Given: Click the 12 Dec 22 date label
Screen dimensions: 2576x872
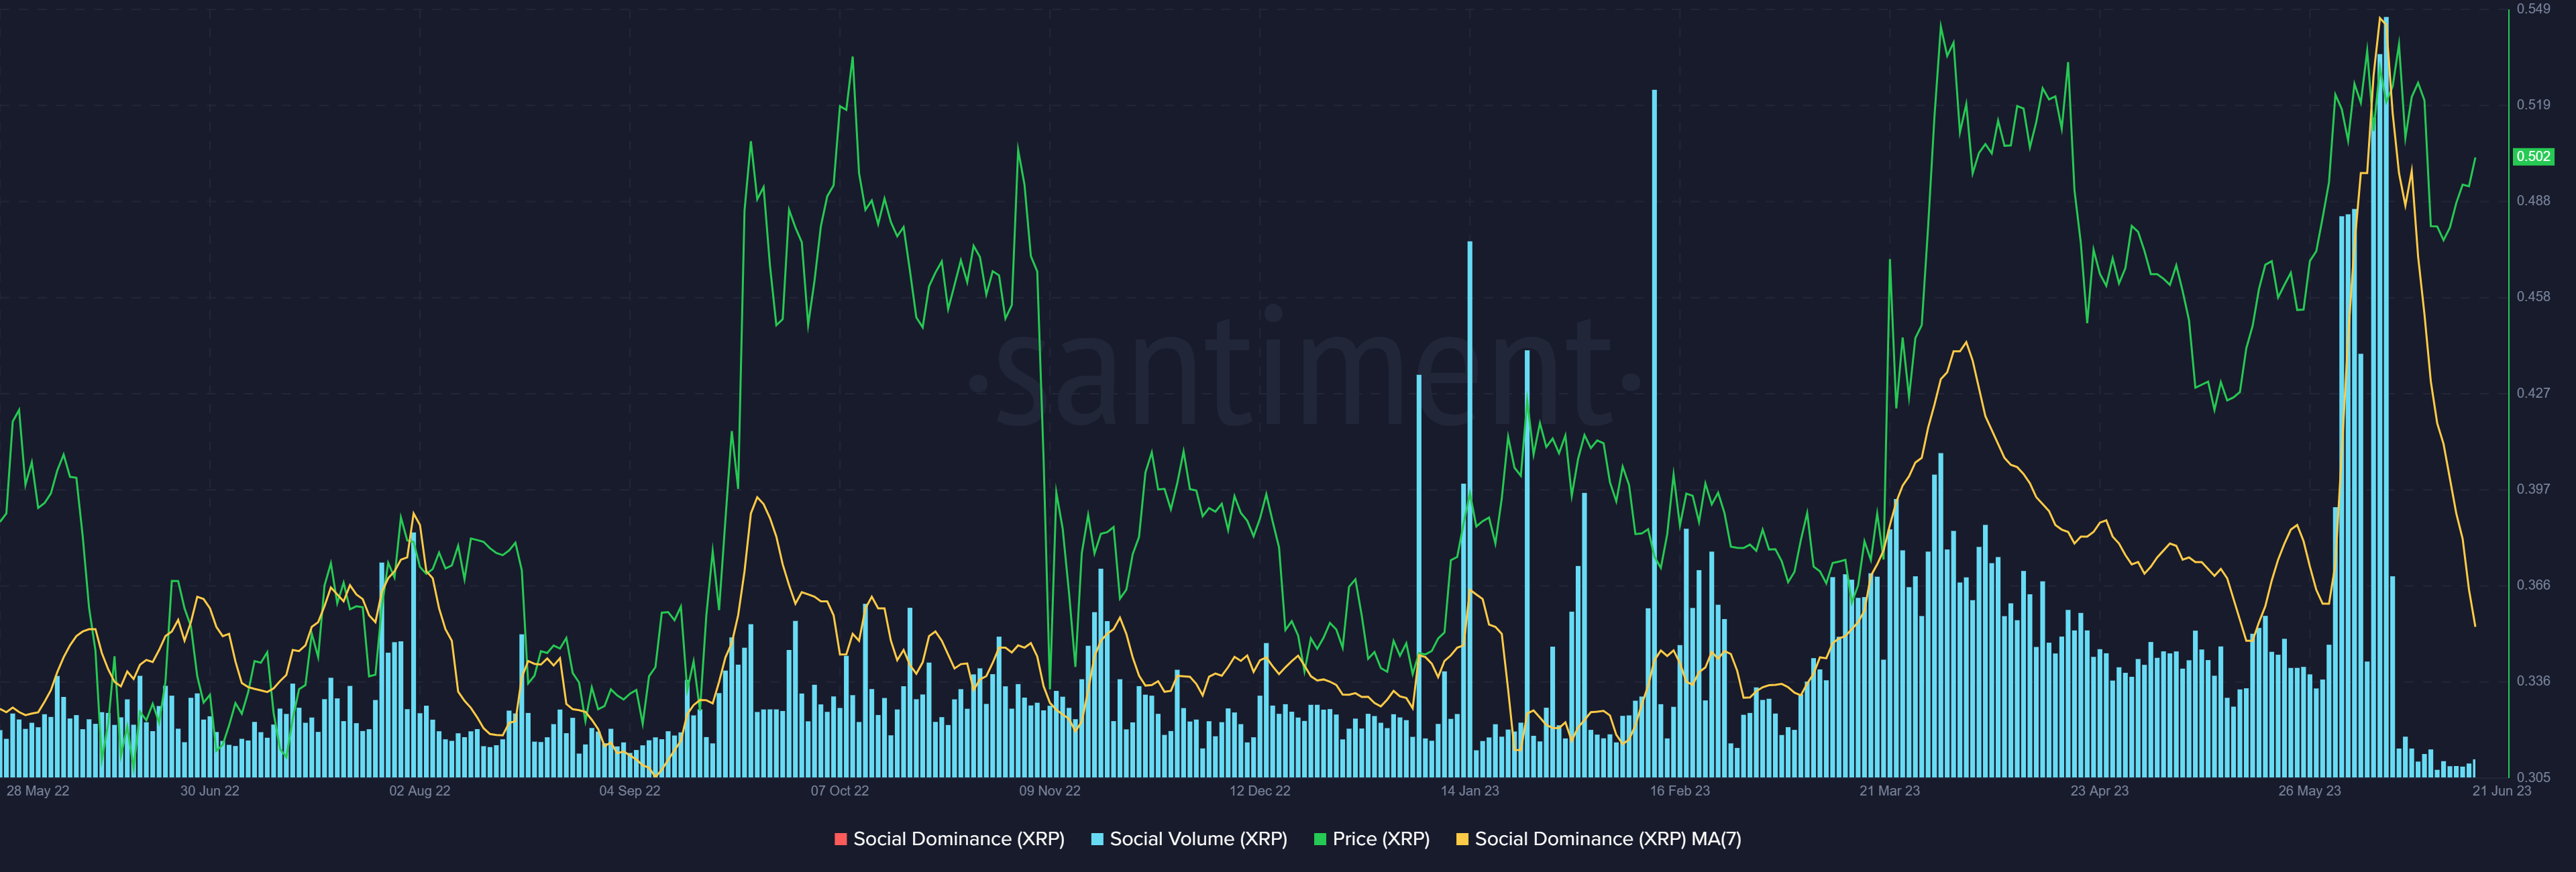Looking at the screenshot, I should point(1259,791).
